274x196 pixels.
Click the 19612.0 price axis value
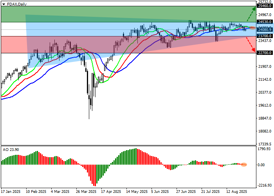265,105
